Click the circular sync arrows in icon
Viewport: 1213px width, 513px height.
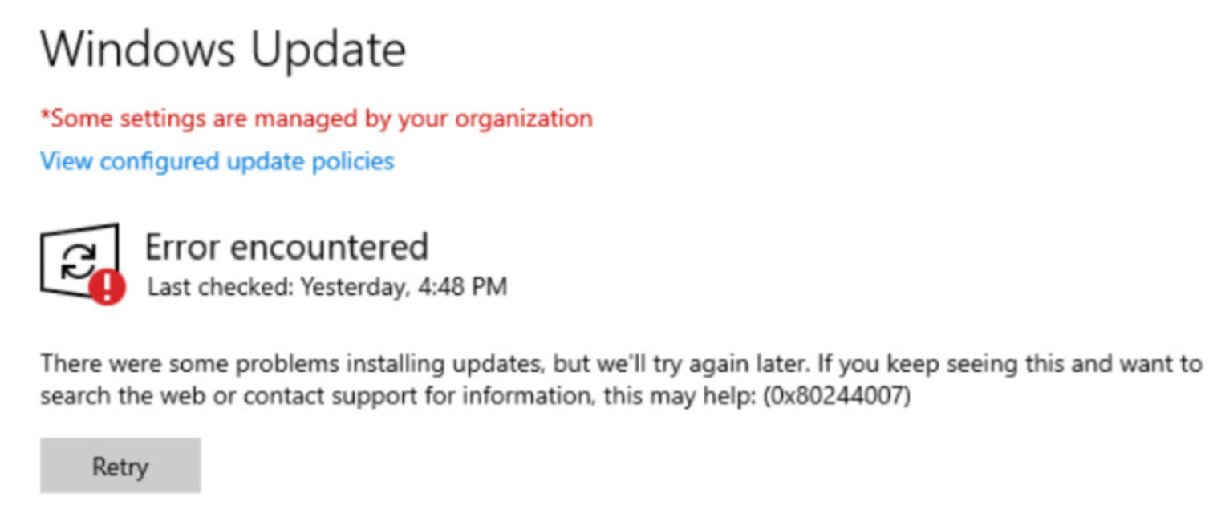point(79,262)
